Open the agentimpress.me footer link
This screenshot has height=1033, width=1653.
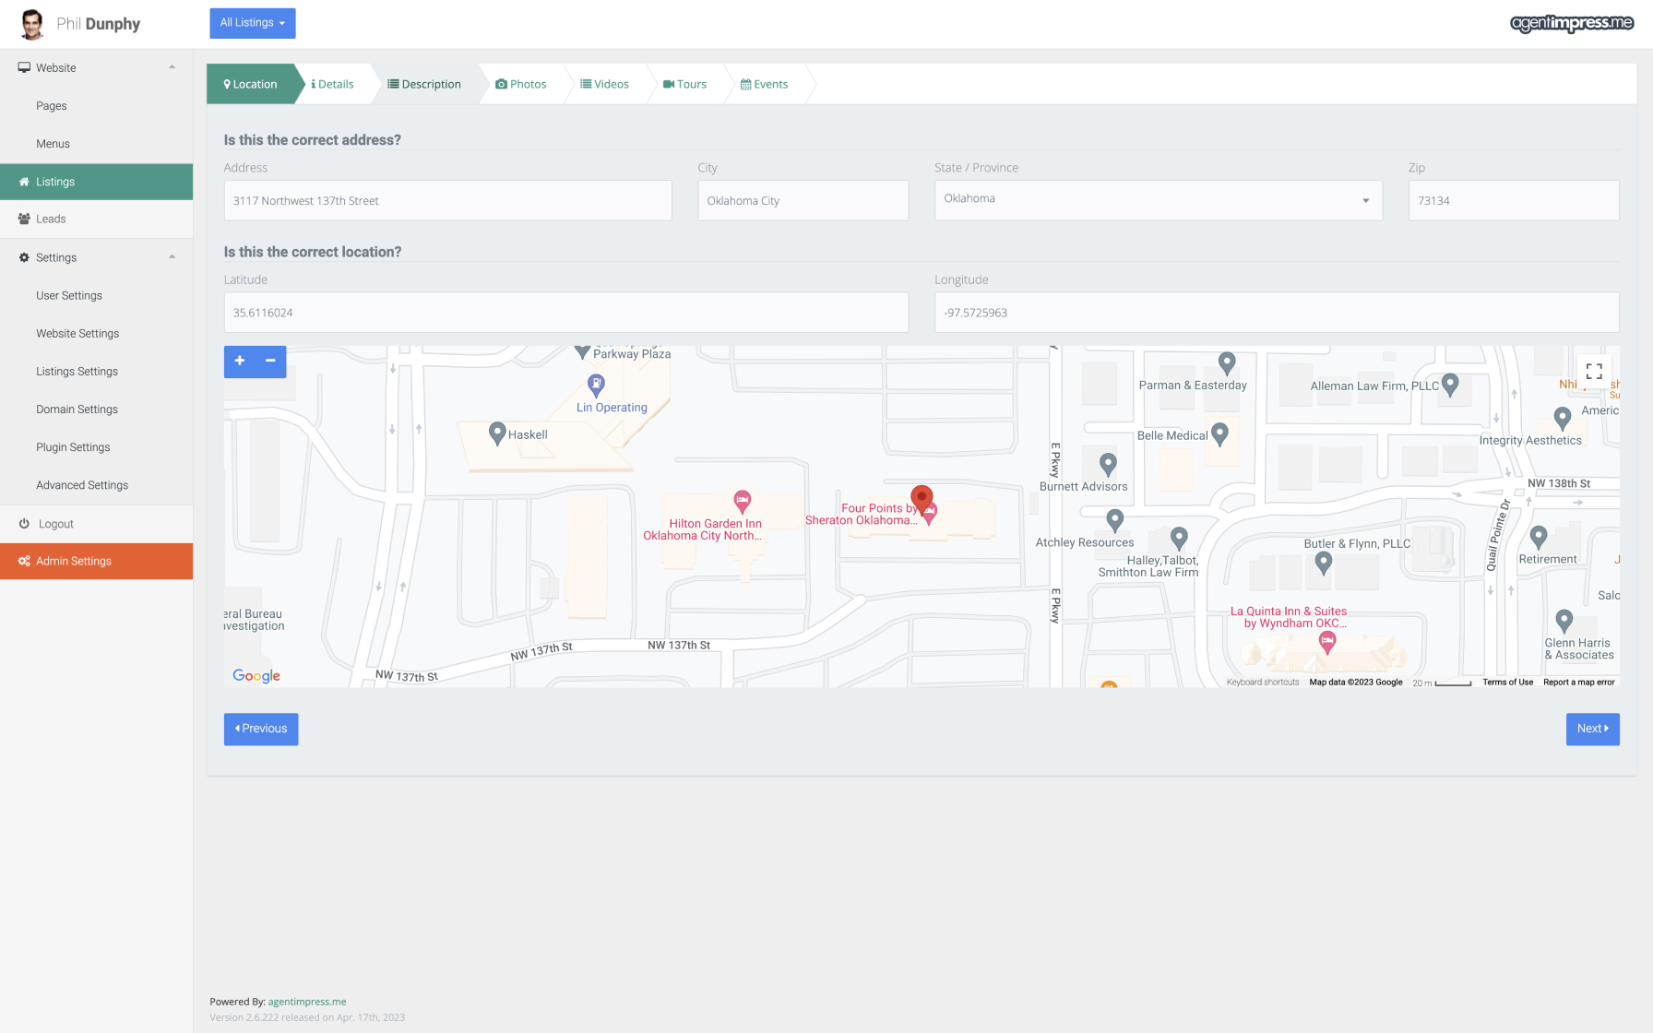point(307,1002)
